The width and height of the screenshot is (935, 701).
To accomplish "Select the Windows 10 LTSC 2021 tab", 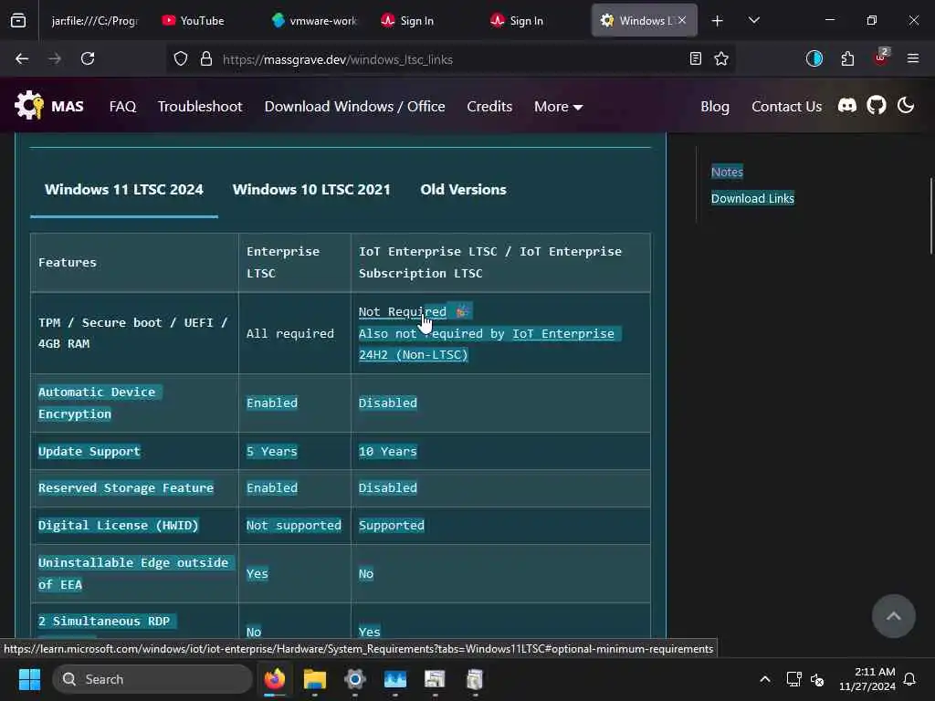I will 311,190.
